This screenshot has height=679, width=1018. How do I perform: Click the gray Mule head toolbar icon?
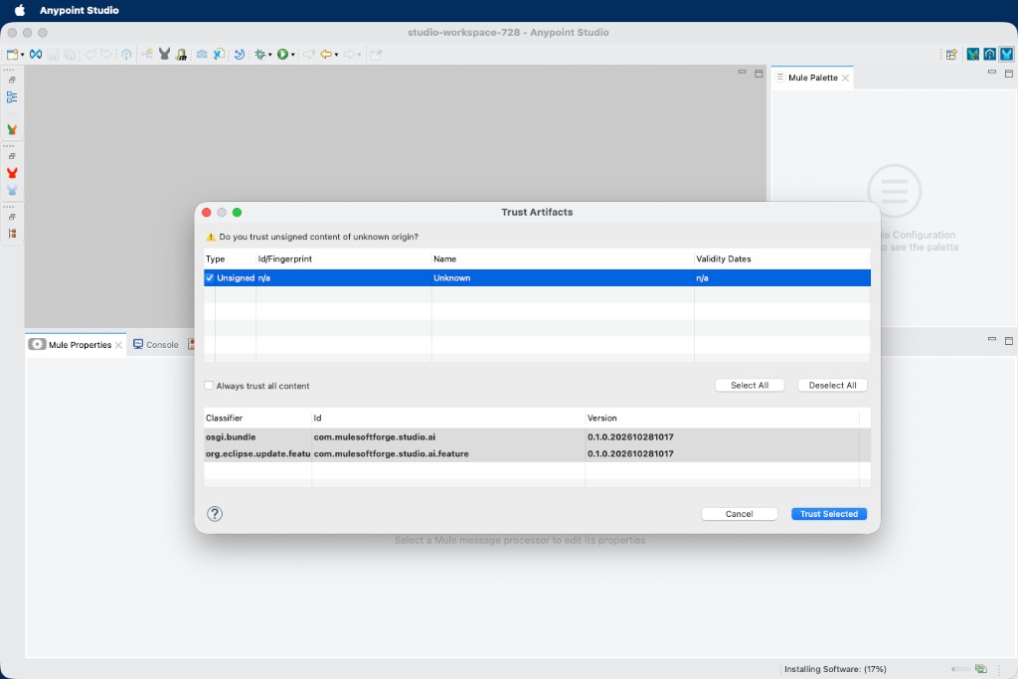pos(164,55)
